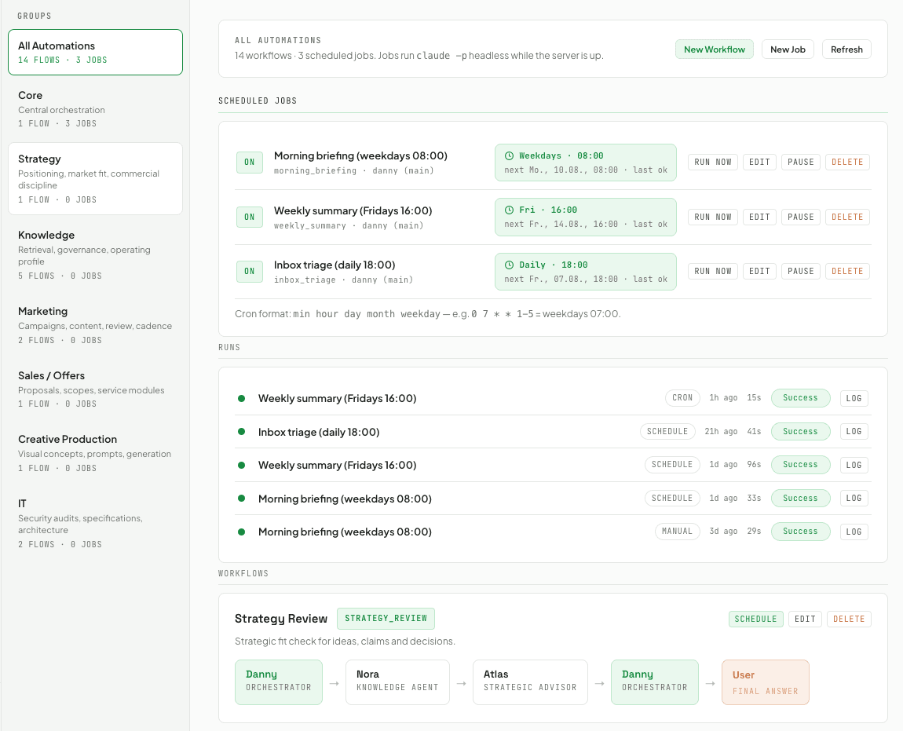Run the Weekly summary job now
Screen dimensions: 903x731
(712, 217)
